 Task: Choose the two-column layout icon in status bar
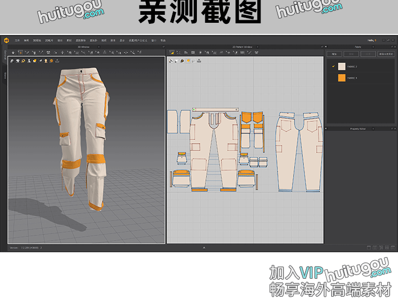[375, 247]
